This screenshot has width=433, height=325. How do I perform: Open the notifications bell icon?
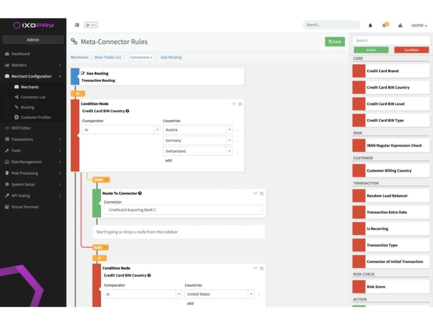pyautogui.click(x=370, y=25)
